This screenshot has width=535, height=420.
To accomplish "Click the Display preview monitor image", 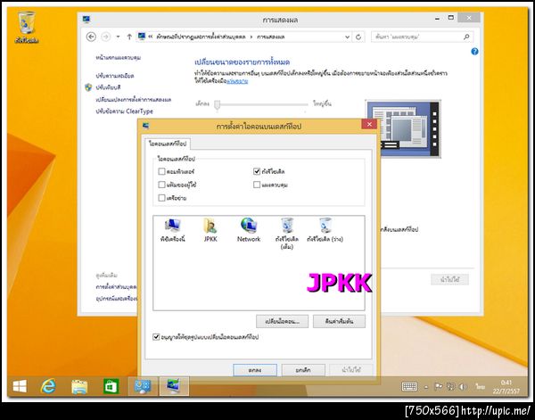I will pos(403,128).
